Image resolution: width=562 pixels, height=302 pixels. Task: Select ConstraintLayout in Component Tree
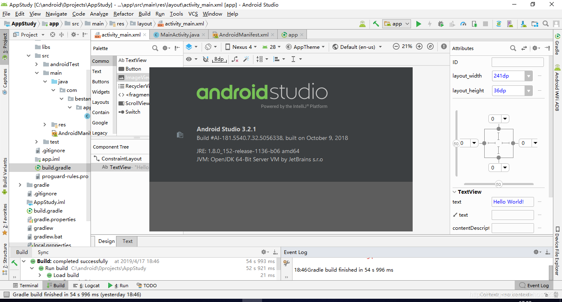click(x=121, y=159)
